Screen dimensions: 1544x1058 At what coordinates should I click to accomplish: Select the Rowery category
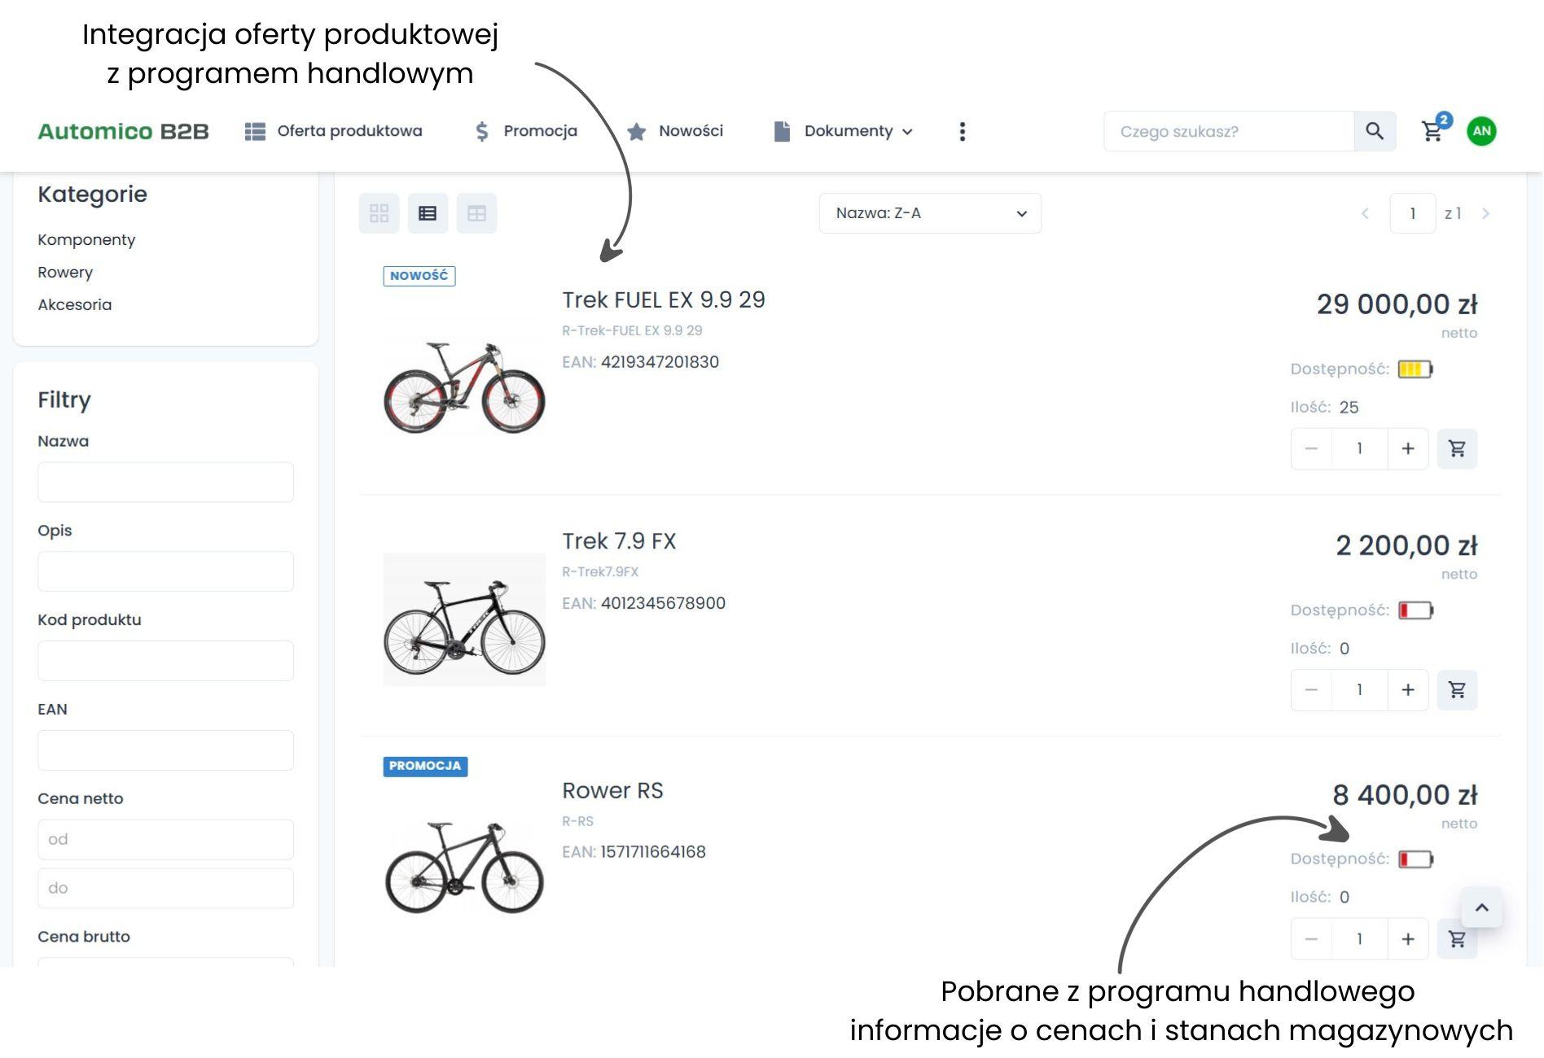[65, 272]
